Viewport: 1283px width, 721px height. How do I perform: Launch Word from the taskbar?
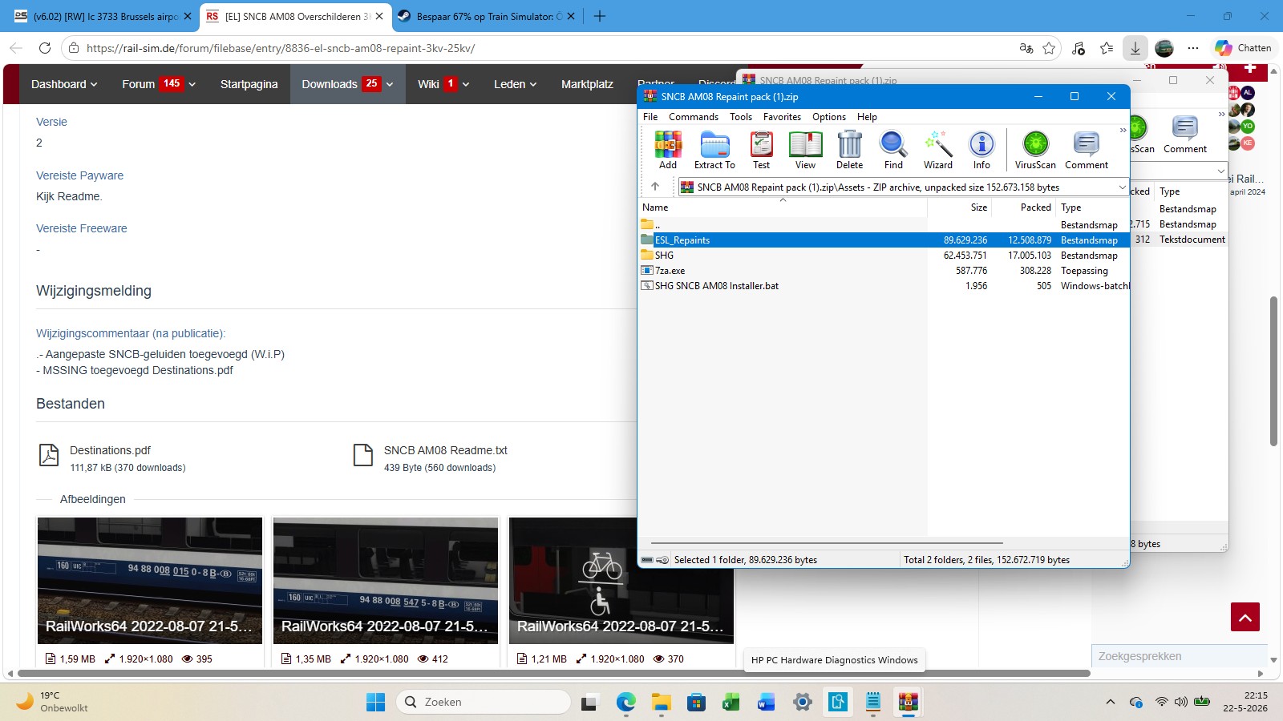[x=766, y=703]
